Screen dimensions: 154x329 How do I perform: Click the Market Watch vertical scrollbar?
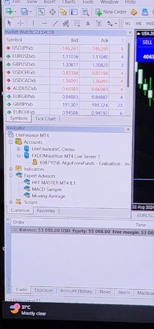tap(128, 65)
